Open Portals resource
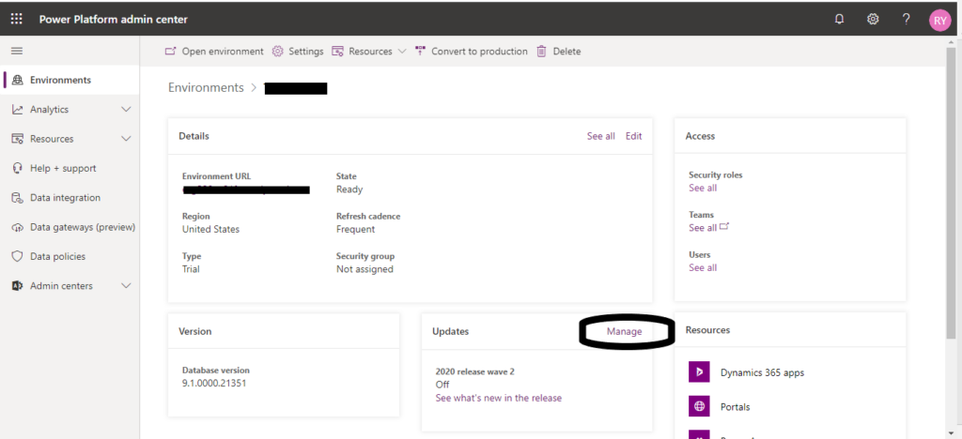 pos(735,406)
